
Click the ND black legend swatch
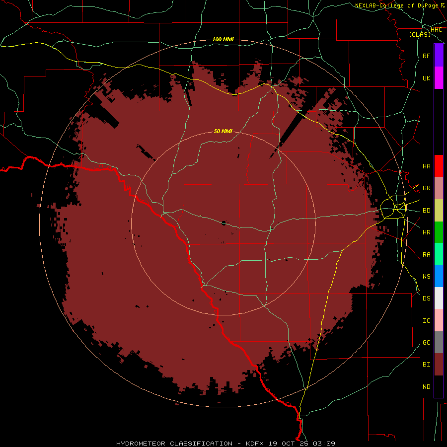click(439, 386)
